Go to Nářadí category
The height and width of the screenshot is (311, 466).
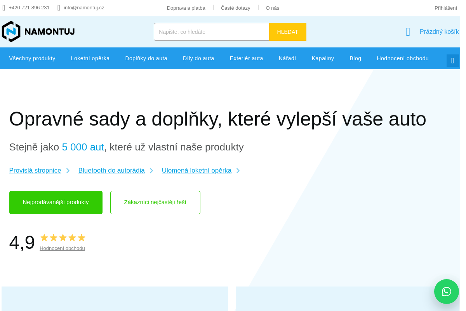coord(287,58)
